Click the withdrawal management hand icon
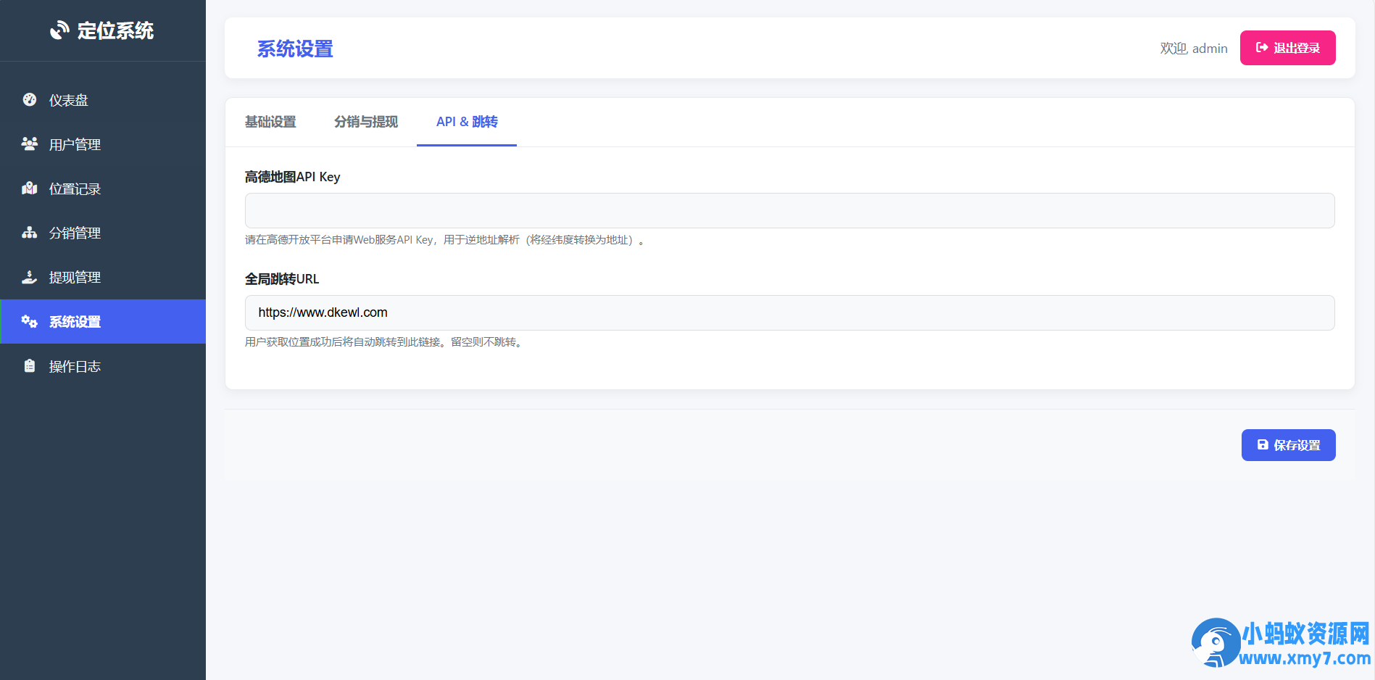The width and height of the screenshot is (1375, 680). click(x=30, y=277)
